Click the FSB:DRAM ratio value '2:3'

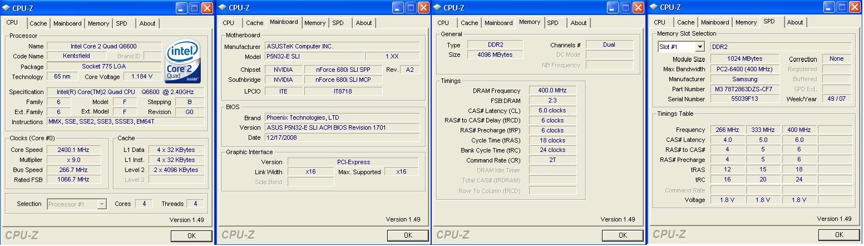(x=552, y=100)
